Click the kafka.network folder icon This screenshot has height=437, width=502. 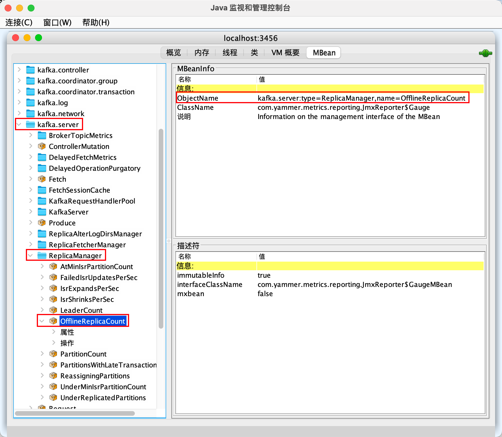(30, 114)
